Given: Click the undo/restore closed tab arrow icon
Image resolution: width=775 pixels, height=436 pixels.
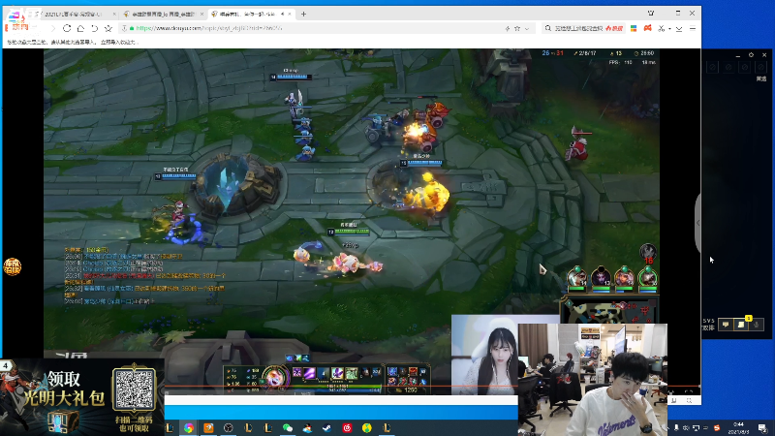Looking at the screenshot, I should pos(94,28).
